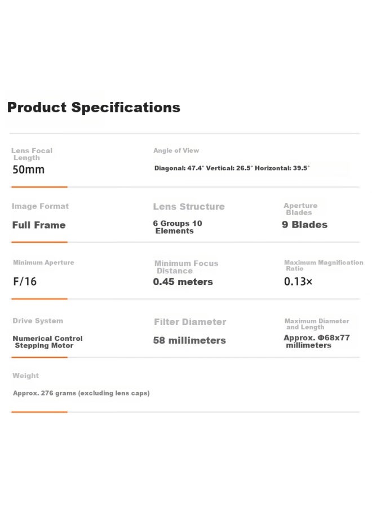
Task: Click the Weight label
Action: click(25, 376)
